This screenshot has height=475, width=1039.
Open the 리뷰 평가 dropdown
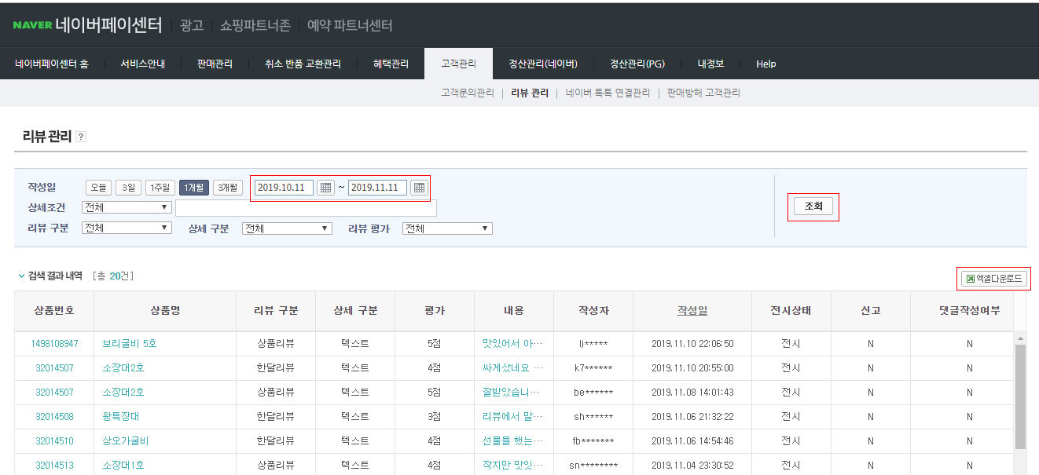point(446,228)
